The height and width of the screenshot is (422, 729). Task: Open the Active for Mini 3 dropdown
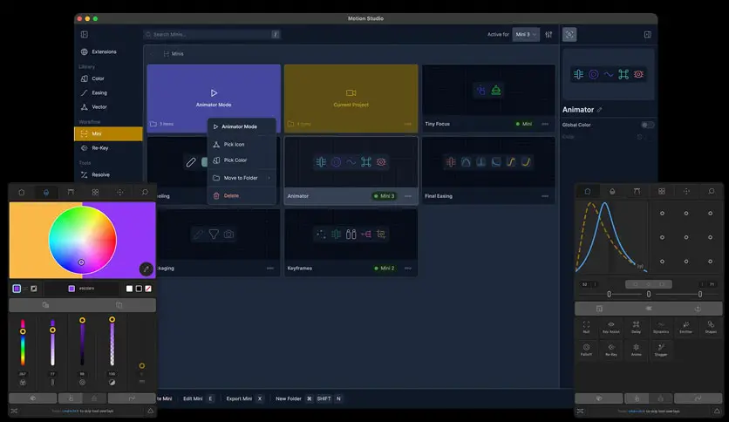click(526, 34)
